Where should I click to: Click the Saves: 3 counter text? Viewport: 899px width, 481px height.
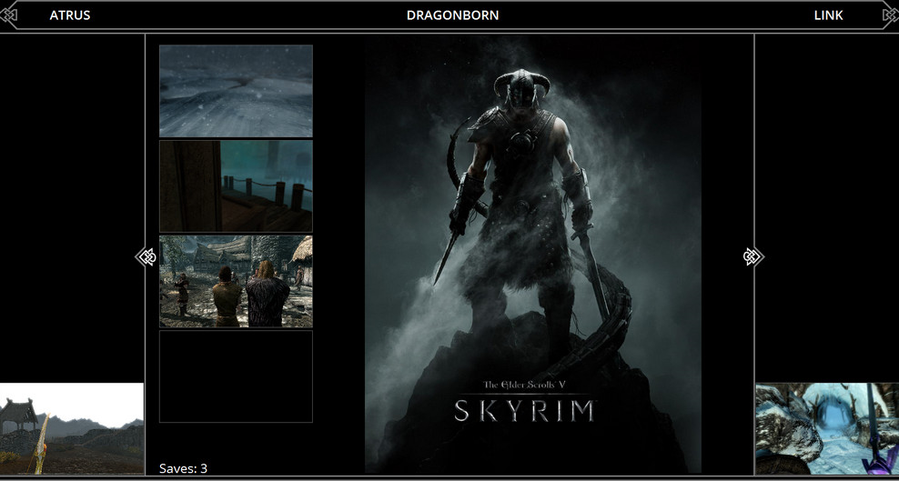coord(183,468)
